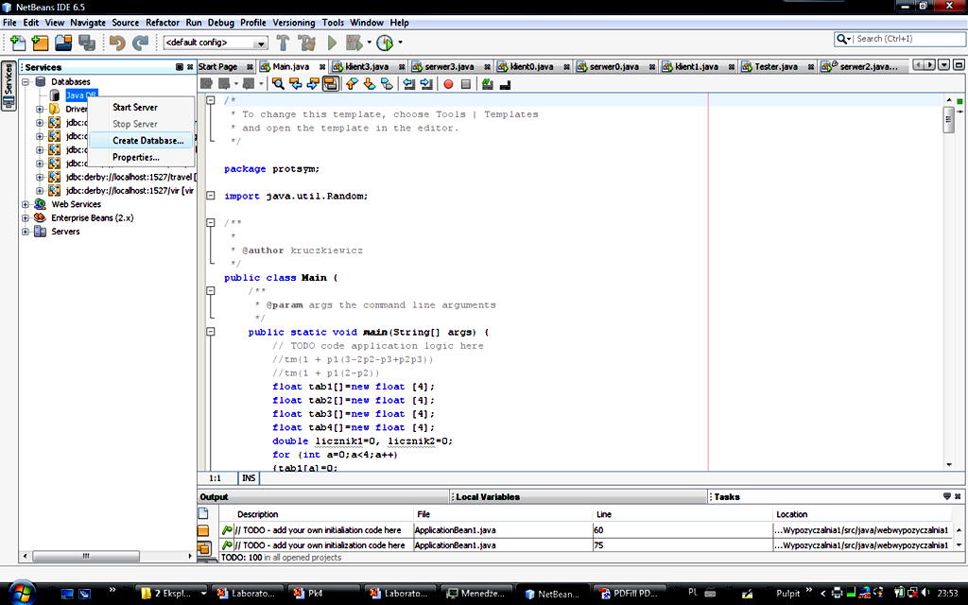Screen dimensions: 968x605
Task: Open the Refactor menu
Action: (x=163, y=23)
